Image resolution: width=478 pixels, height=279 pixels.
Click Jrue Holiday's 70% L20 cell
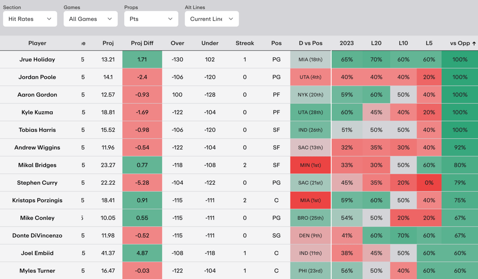click(x=376, y=59)
